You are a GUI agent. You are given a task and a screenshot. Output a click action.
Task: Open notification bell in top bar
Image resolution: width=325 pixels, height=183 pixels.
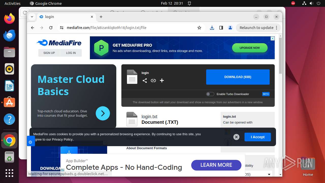pyautogui.click(x=189, y=3)
